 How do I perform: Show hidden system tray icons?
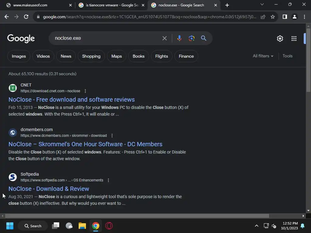coord(256,226)
